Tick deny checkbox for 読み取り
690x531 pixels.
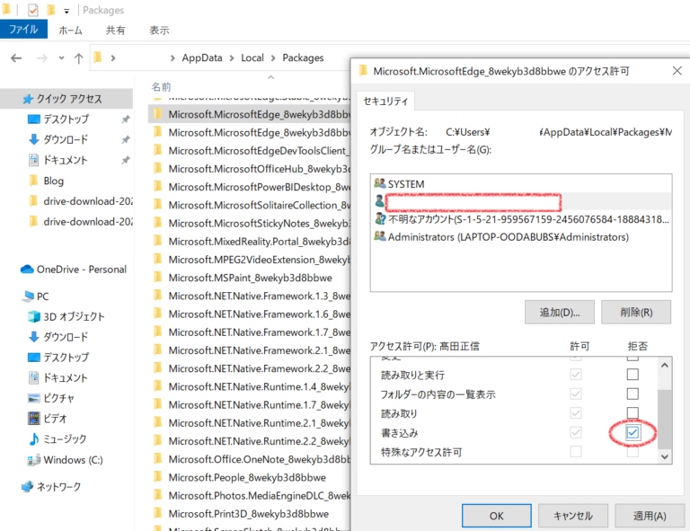632,412
